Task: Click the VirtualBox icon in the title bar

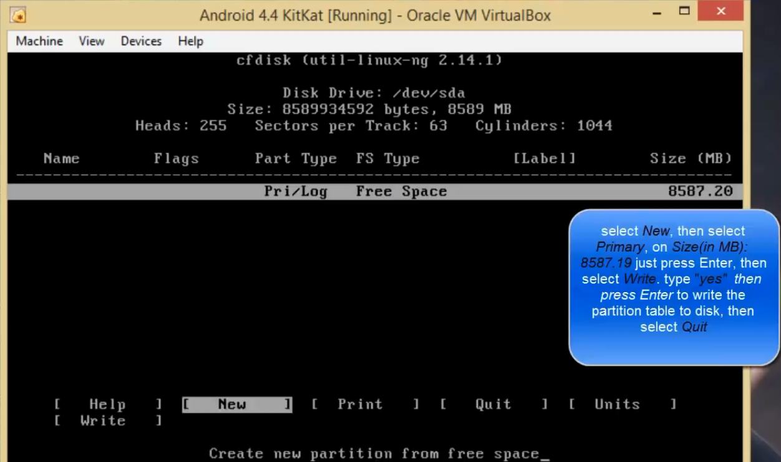Action: (x=18, y=14)
